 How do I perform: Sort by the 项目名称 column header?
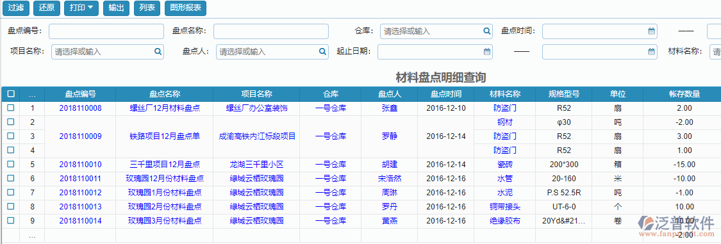pyautogui.click(x=256, y=94)
